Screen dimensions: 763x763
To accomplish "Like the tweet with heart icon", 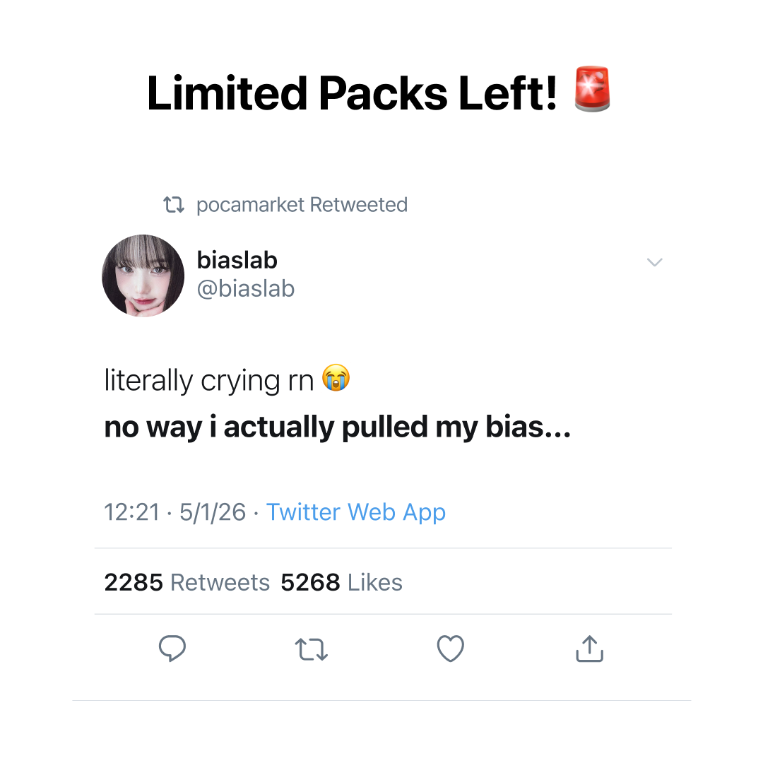I will tap(451, 649).
